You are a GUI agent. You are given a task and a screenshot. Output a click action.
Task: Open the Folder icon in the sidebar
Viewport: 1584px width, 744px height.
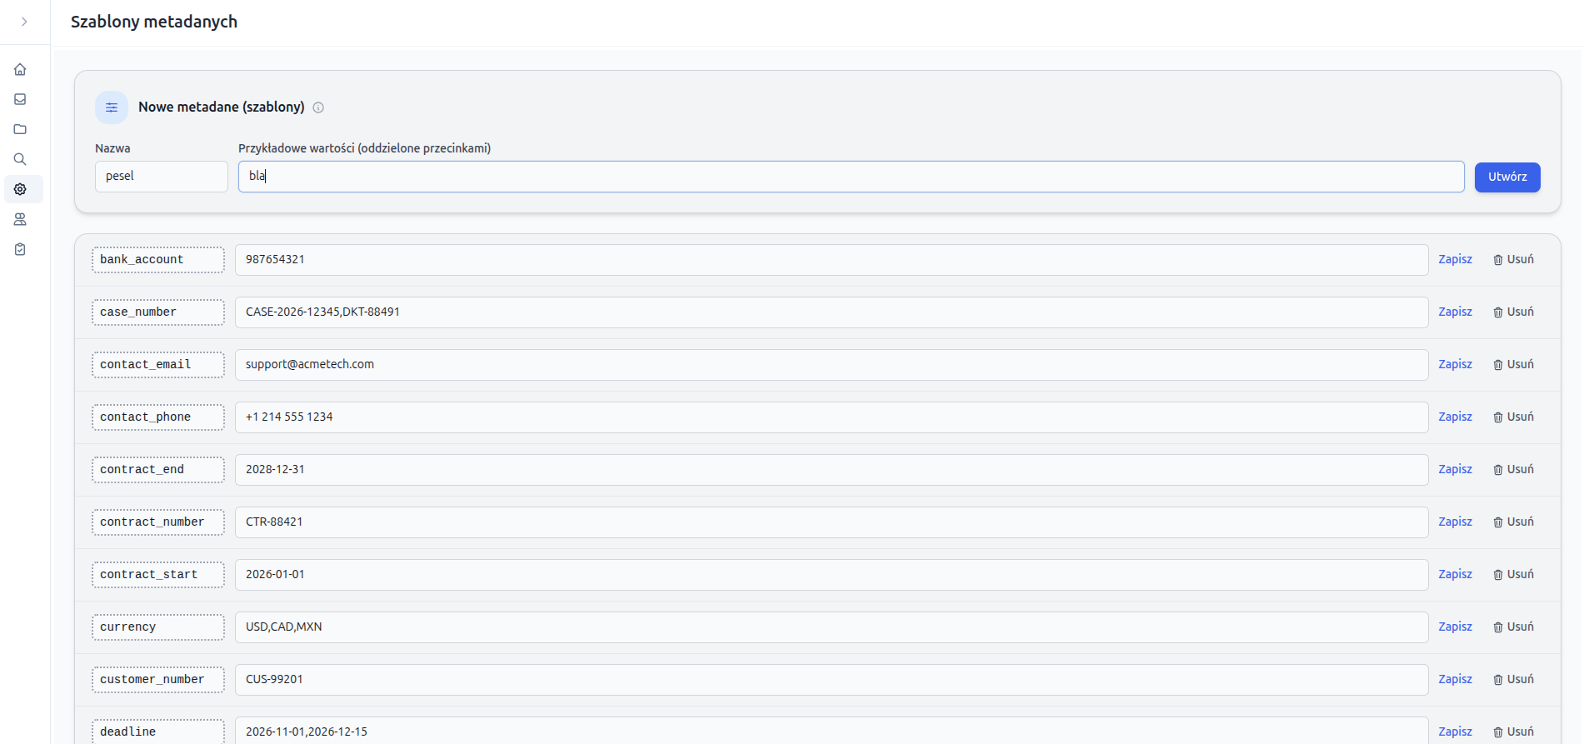[20, 129]
